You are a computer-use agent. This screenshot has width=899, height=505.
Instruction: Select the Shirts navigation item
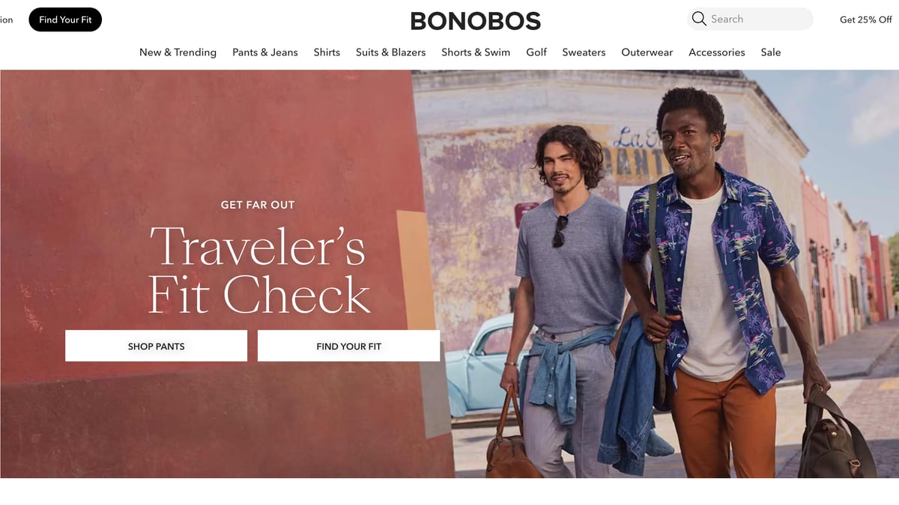point(327,52)
